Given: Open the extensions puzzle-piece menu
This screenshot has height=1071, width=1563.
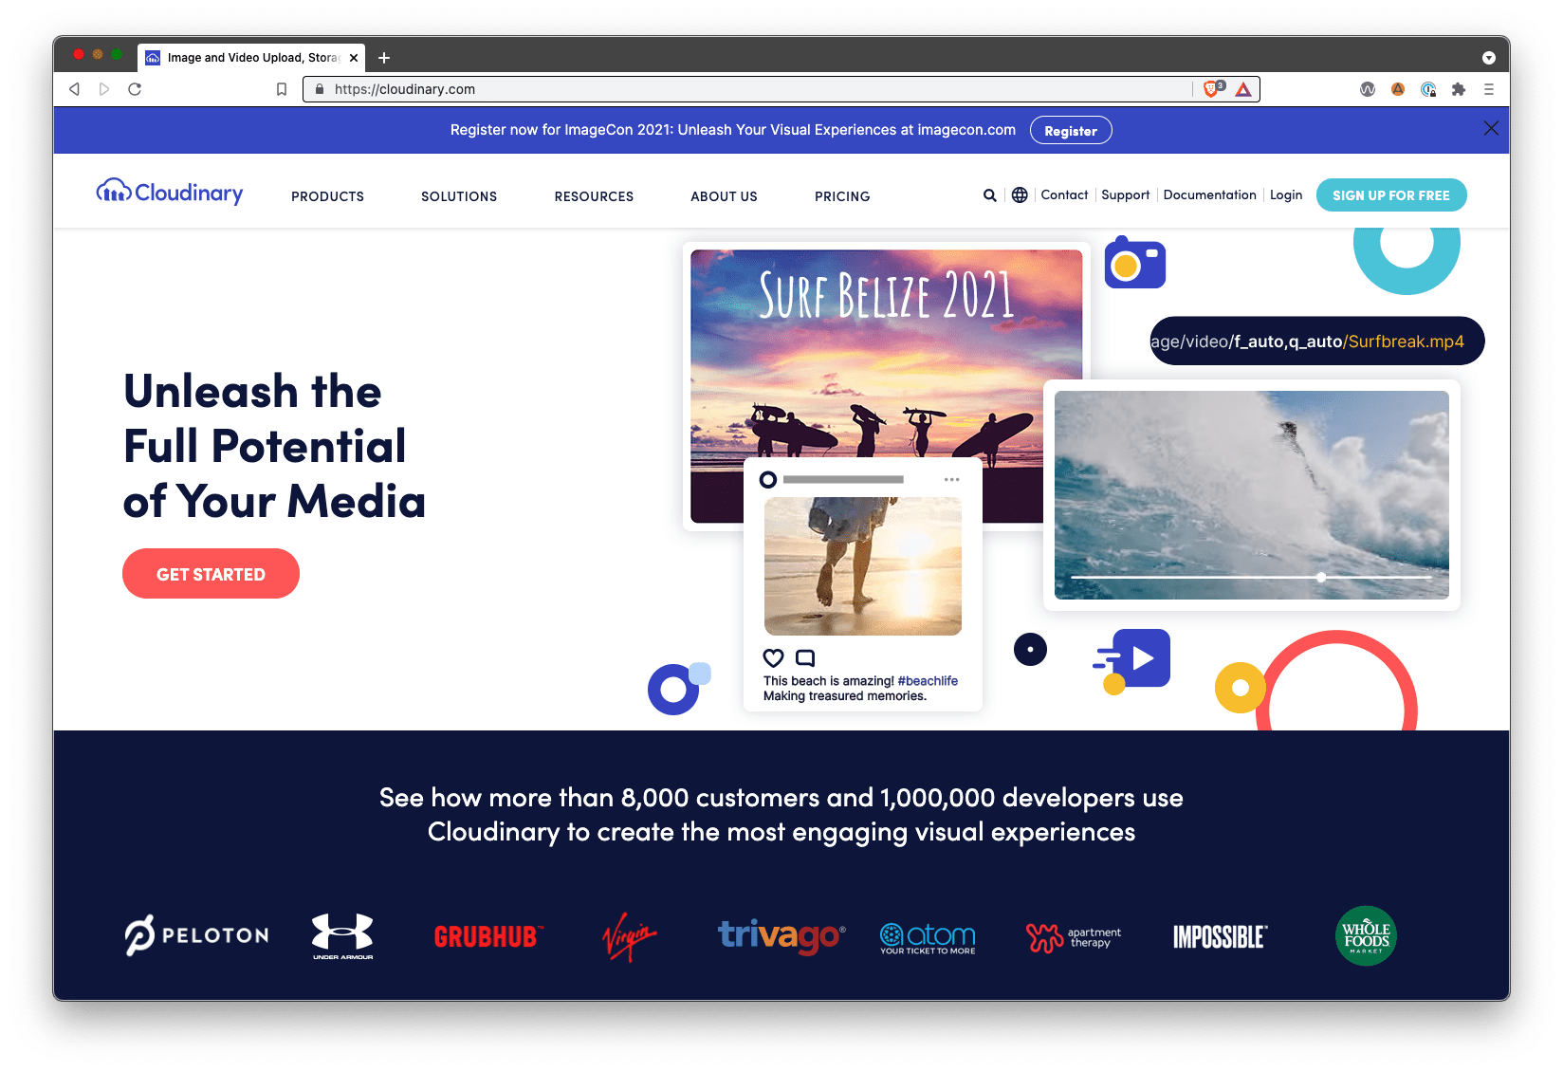Looking at the screenshot, I should coord(1459,89).
